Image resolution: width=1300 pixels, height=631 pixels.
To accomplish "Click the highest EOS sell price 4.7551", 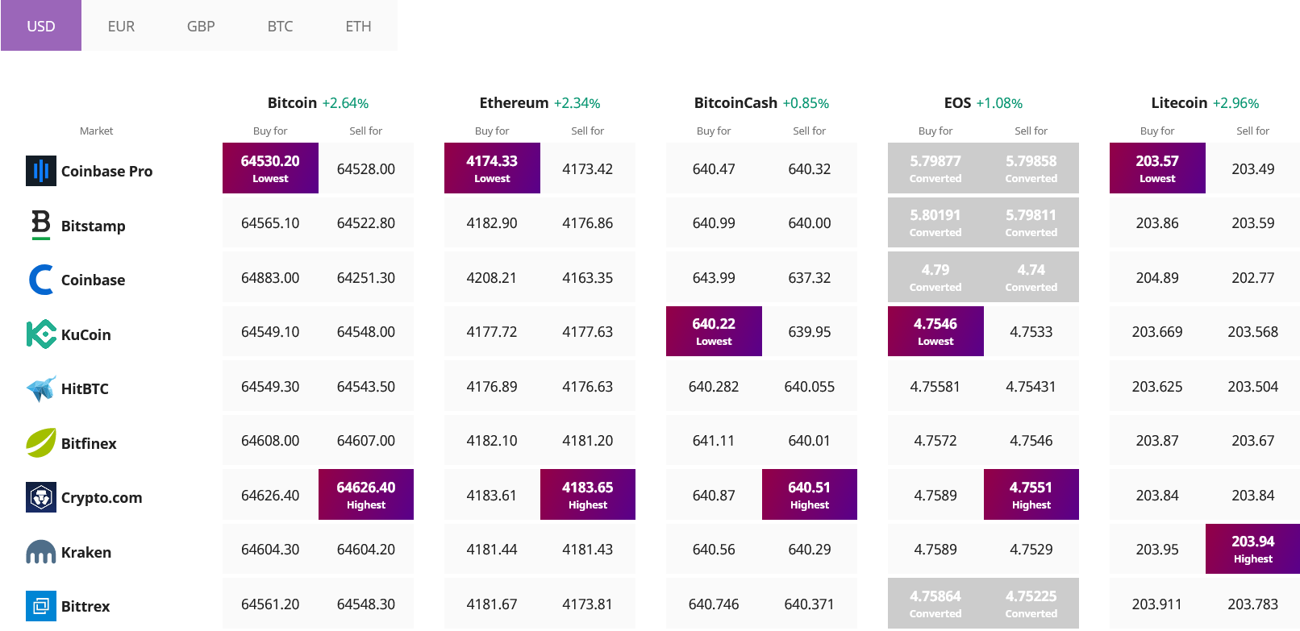I will point(1031,495).
